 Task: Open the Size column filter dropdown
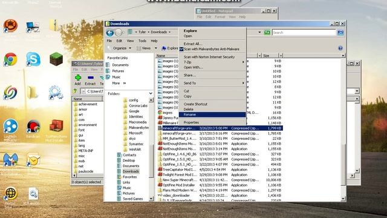click(281, 56)
